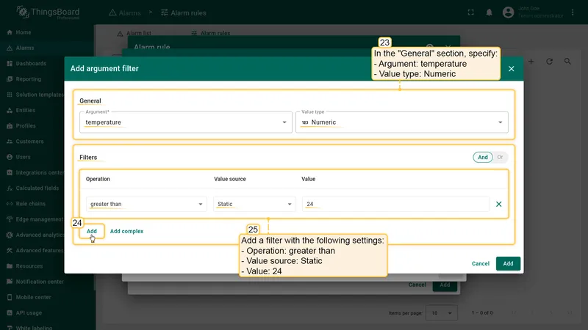Click the Value field containing 24

[x=395, y=204]
